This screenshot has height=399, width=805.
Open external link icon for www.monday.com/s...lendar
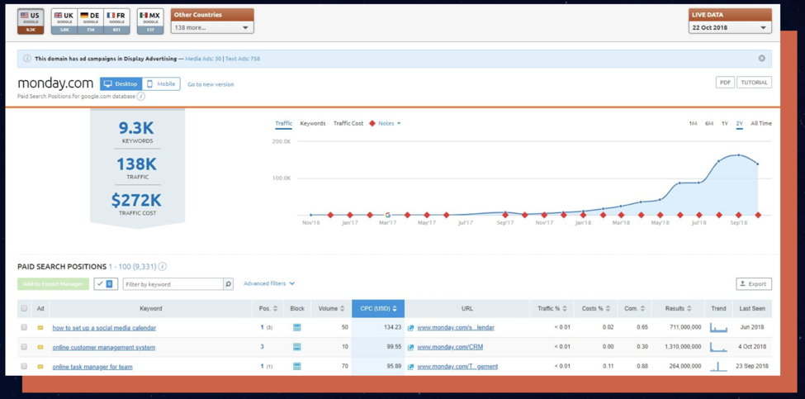(410, 328)
